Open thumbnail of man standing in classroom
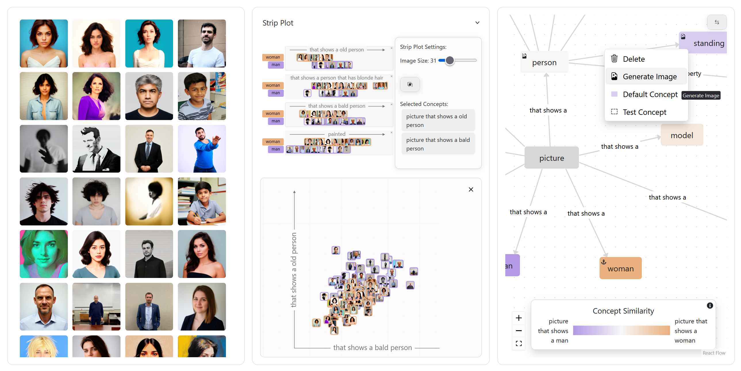The width and height of the screenshot is (741, 371). pyautogui.click(x=96, y=306)
